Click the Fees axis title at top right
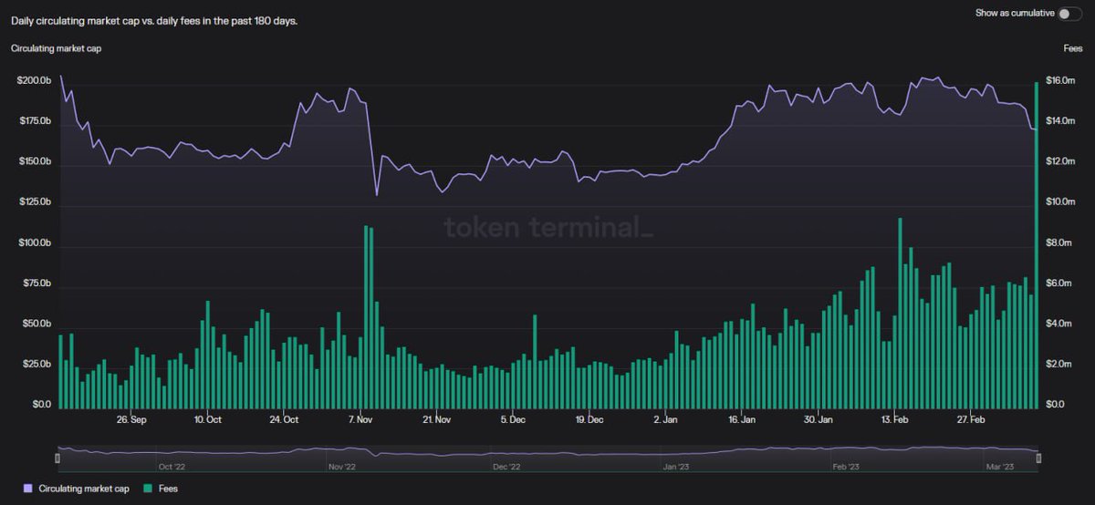The width and height of the screenshot is (1095, 505). click(1072, 48)
